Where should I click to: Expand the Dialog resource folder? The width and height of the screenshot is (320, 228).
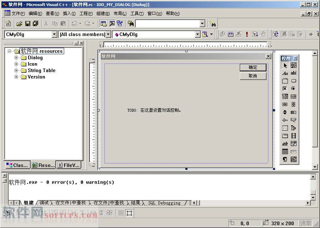tap(16, 57)
